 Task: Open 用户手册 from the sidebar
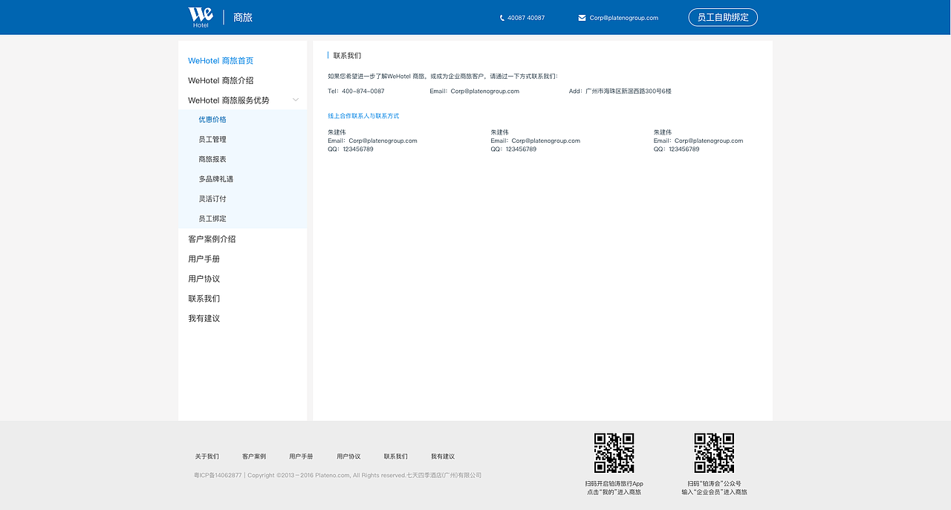pyautogui.click(x=204, y=259)
